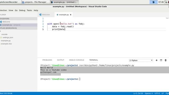Screen dimensions: 169x95
Task: Switch to the PROBLEMS panel tab
Action: point(47,60)
